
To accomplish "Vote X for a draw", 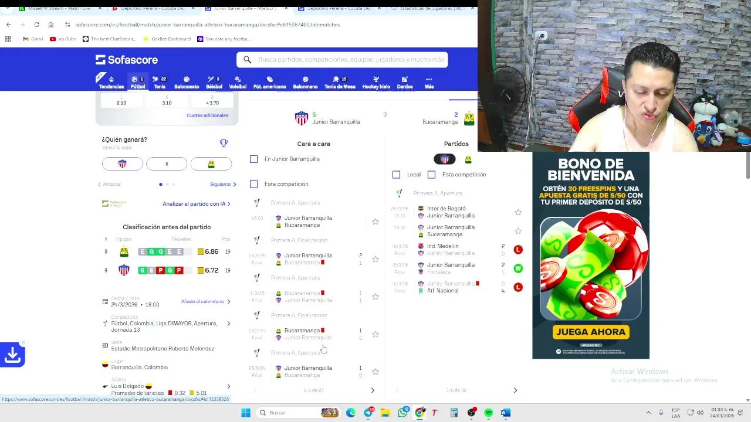I will [x=167, y=164].
